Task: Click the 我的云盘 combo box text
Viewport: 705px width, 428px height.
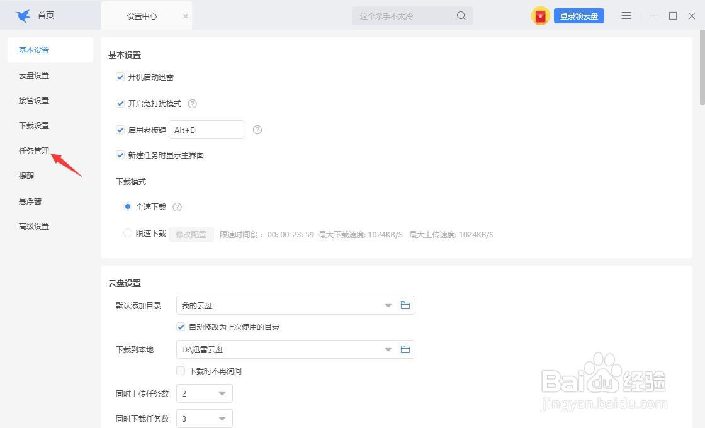Action: 197,306
